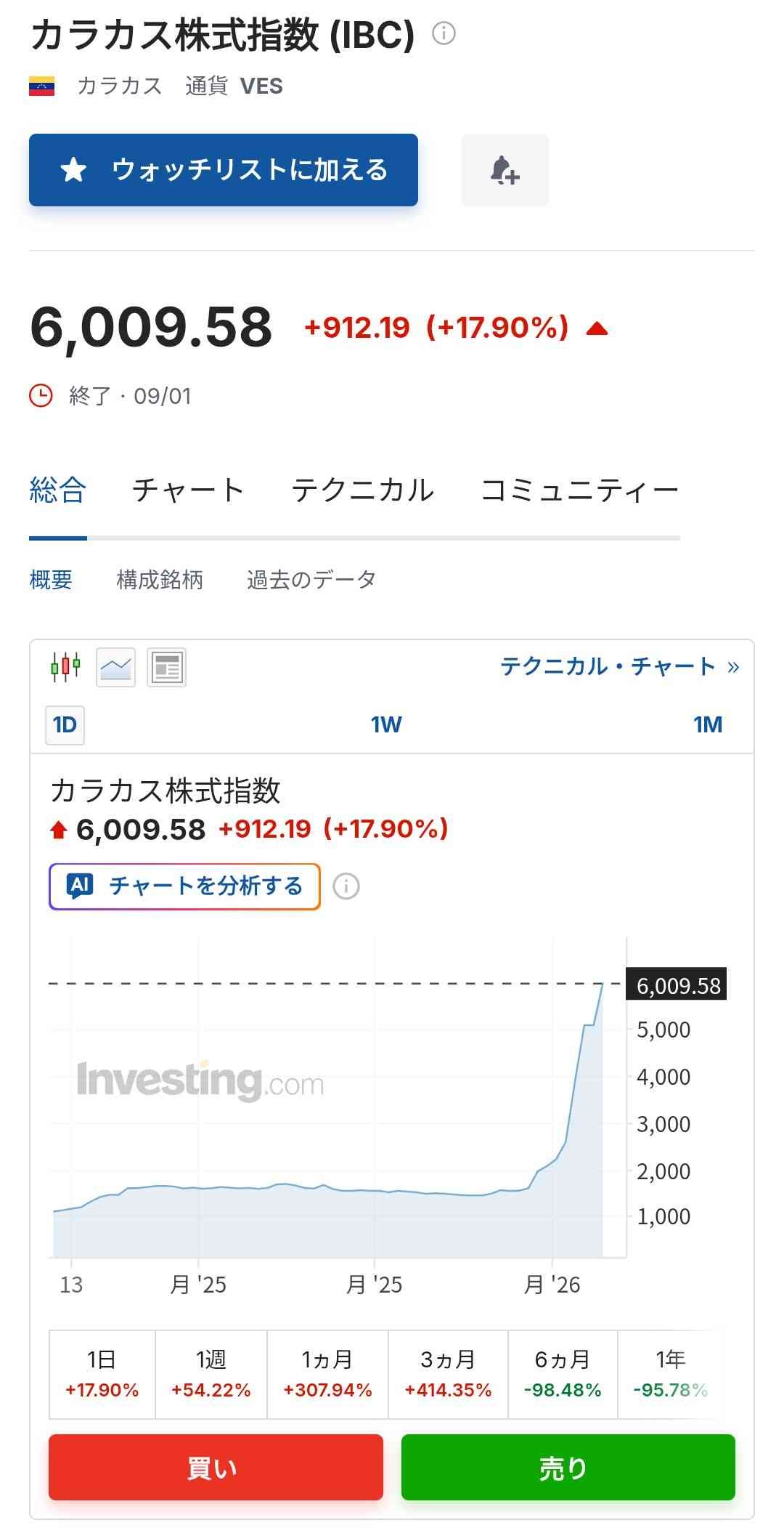Select the 3ヵ月 performance period cell
This screenshot has height=1528, width=784.
[x=448, y=1374]
